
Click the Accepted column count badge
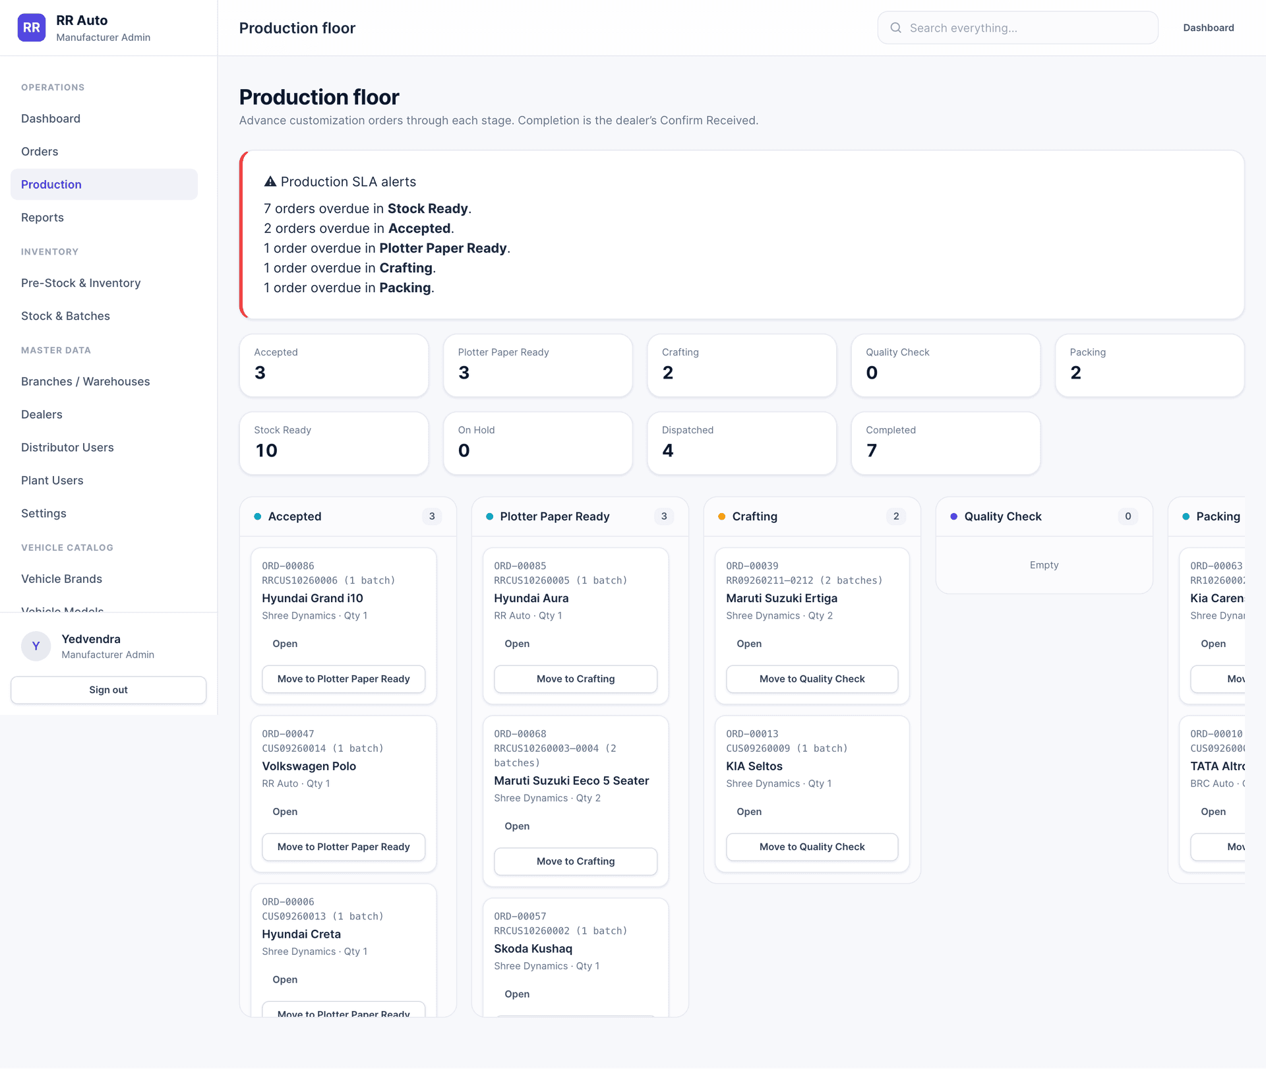pyautogui.click(x=432, y=516)
